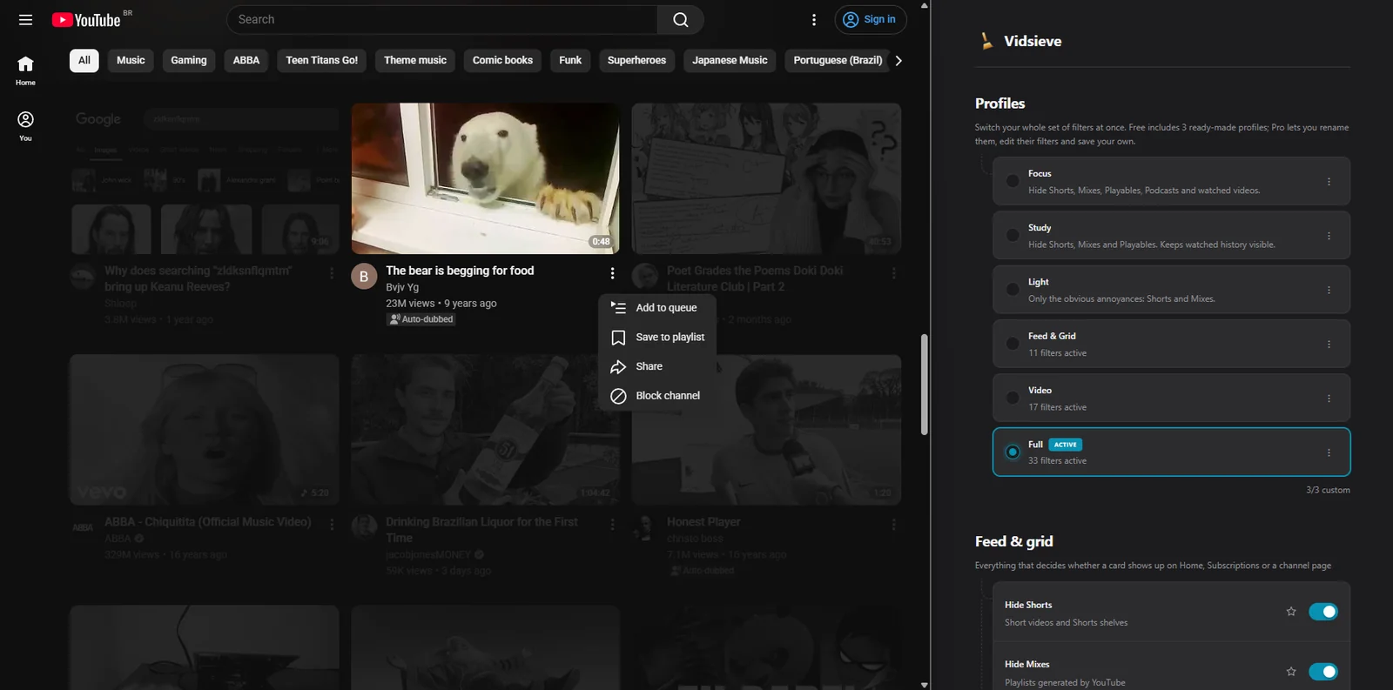Open YouTube settings three-dot menu
The height and width of the screenshot is (690, 1393).
(814, 19)
